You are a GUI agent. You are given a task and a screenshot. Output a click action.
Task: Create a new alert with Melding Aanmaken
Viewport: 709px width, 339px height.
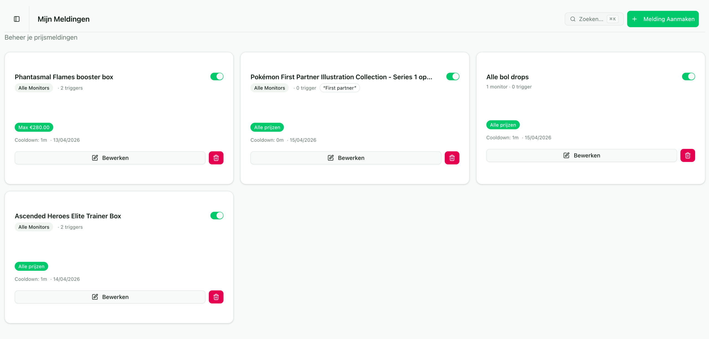tap(662, 19)
